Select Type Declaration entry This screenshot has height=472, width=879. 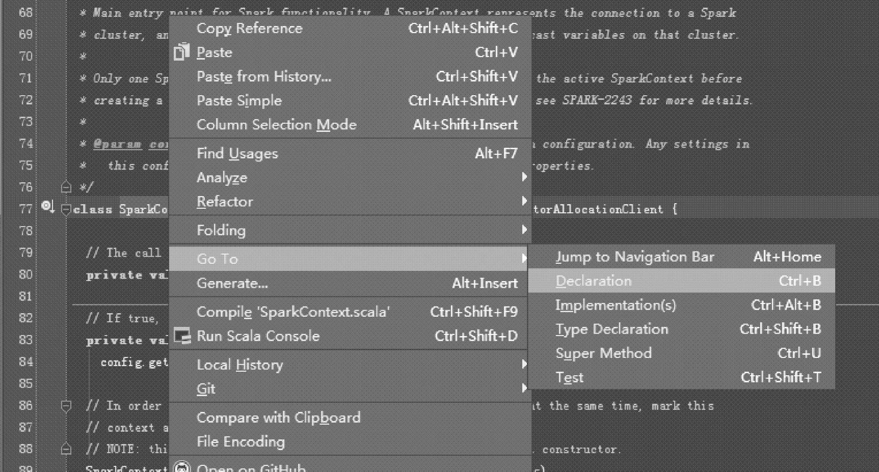611,329
